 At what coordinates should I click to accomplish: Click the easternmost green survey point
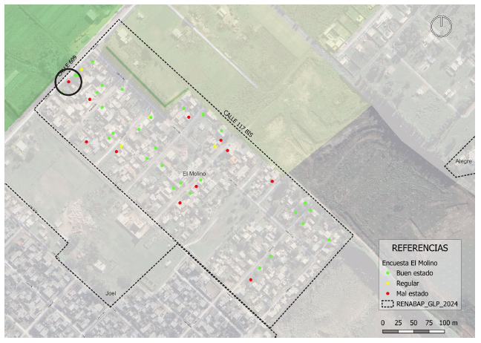click(329, 240)
